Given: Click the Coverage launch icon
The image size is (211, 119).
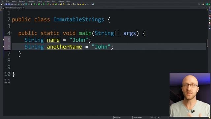Looking at the screenshot, I should click(x=44, y=4).
